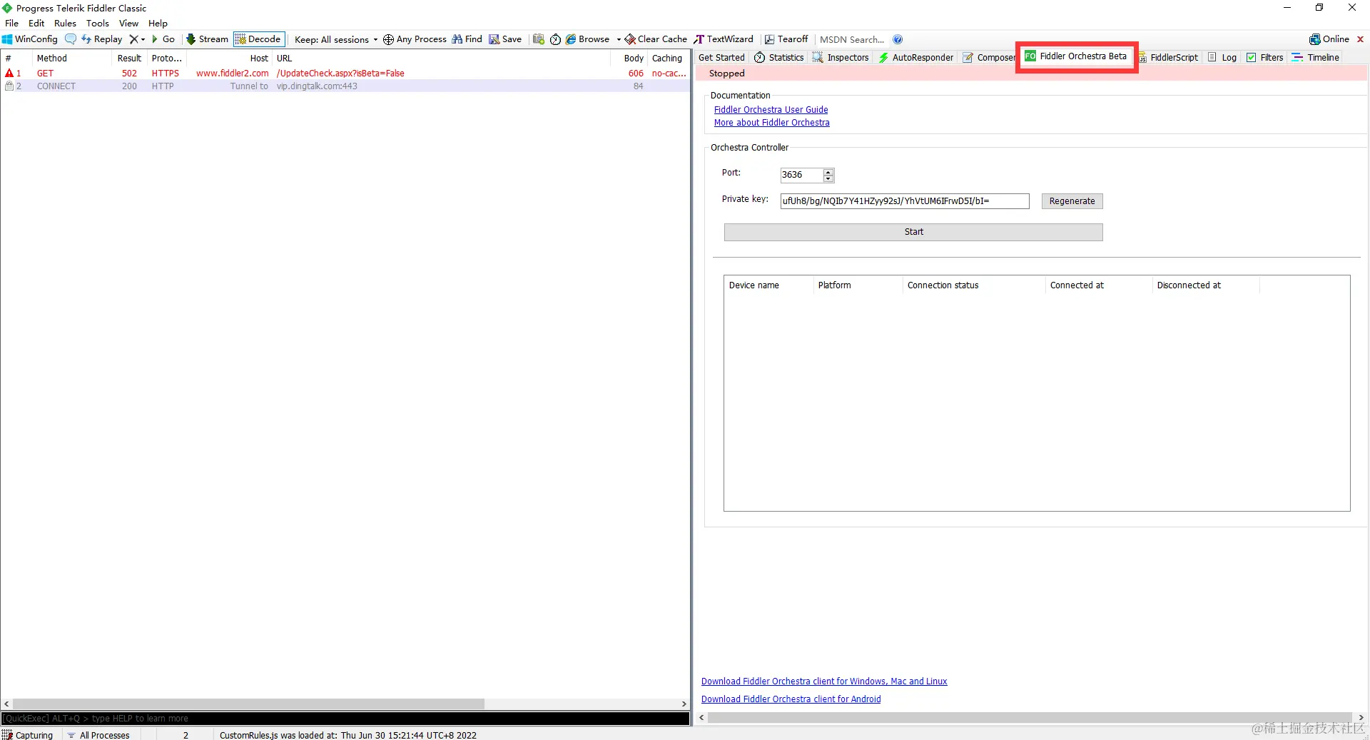The height and width of the screenshot is (740, 1370).
Task: Click the camera screenshot toolbar icon
Action: [x=539, y=39]
